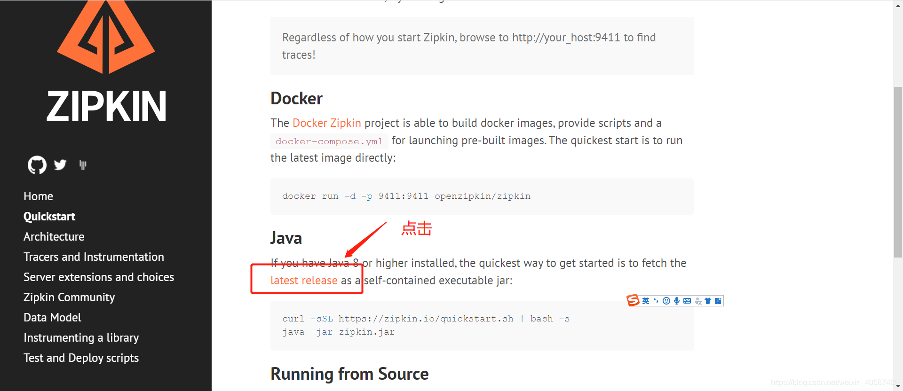Activate Sogou voice input microphone
Image resolution: width=903 pixels, height=391 pixels.
[x=677, y=301]
